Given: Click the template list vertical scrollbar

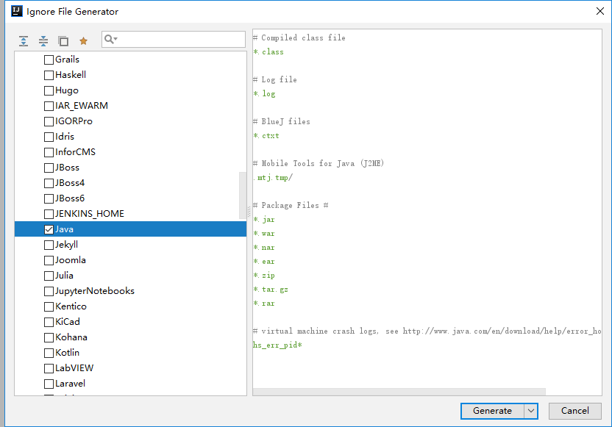Looking at the screenshot, I should (243, 195).
